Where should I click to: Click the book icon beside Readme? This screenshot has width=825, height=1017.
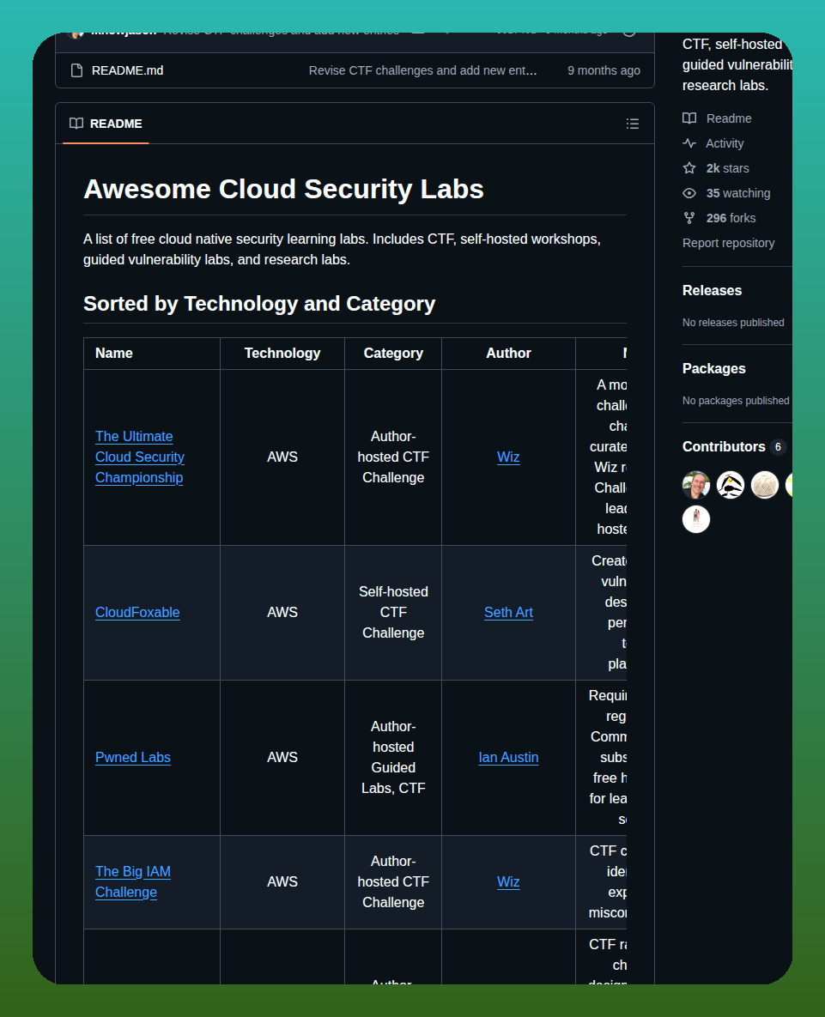point(689,118)
